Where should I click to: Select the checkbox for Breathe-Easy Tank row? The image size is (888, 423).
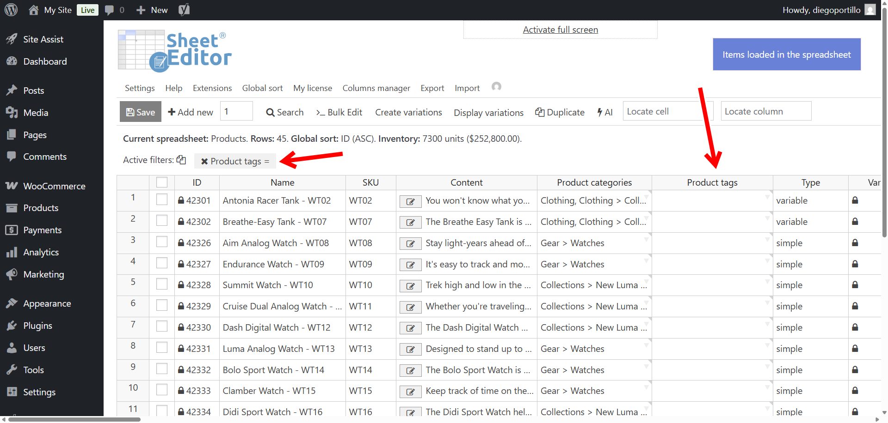[162, 221]
